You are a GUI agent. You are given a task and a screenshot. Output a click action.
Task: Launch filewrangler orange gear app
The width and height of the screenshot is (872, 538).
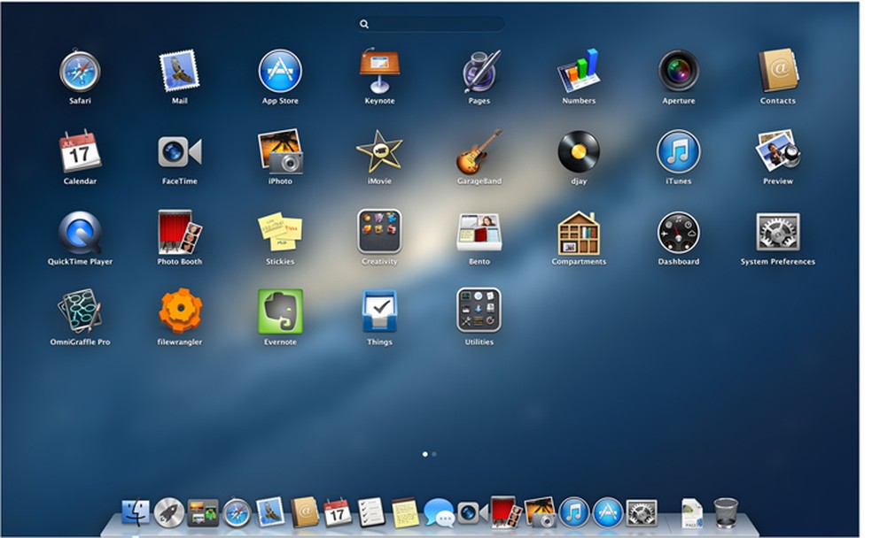coord(180,311)
